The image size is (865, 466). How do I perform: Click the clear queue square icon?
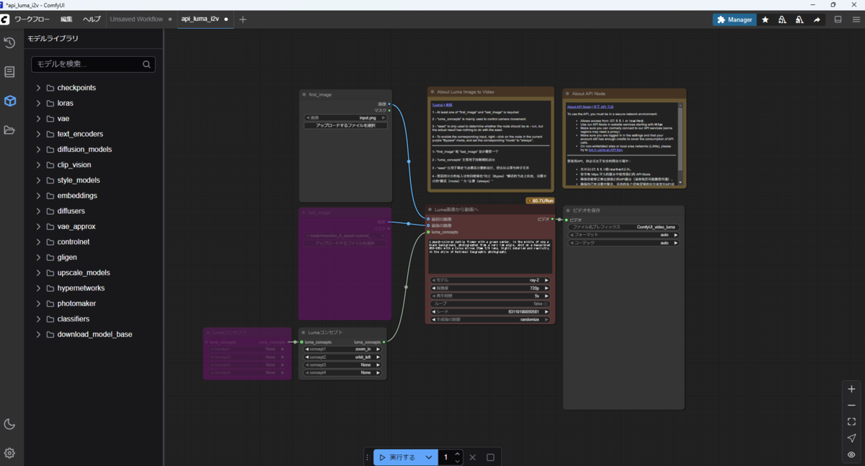click(x=490, y=457)
